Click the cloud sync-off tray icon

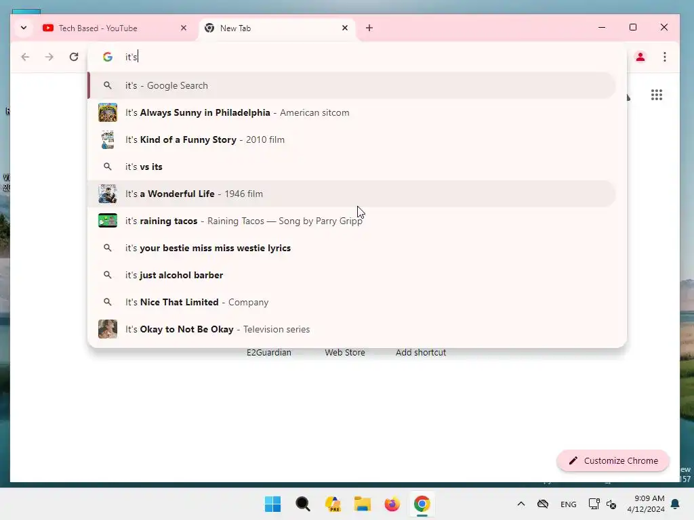(543, 504)
